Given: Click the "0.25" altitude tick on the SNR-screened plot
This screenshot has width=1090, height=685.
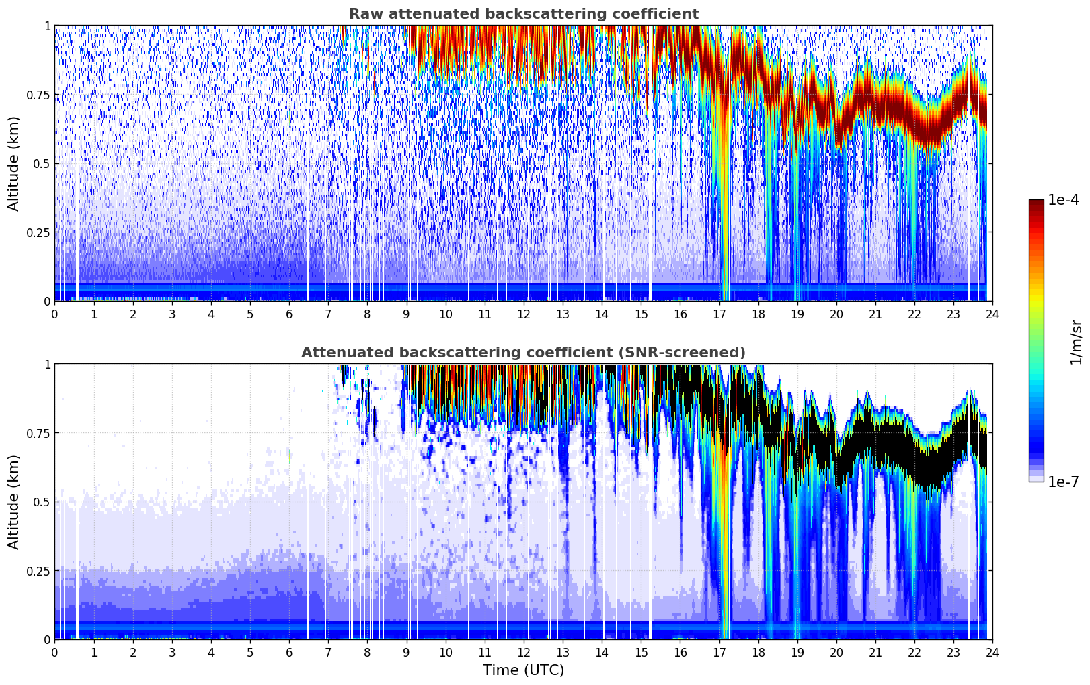Looking at the screenshot, I should click(x=38, y=571).
